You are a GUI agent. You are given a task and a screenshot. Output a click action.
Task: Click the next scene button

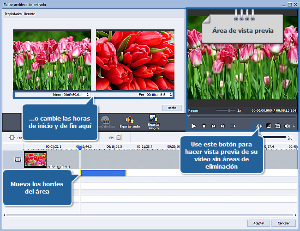click(x=233, y=126)
